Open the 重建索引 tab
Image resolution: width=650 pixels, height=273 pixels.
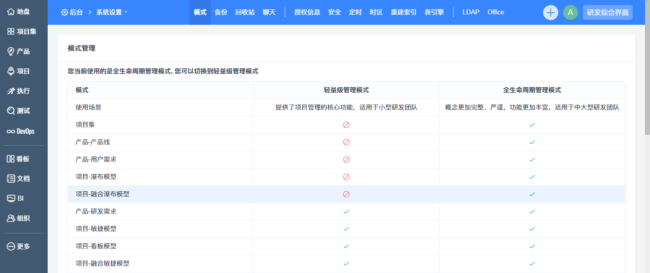404,12
